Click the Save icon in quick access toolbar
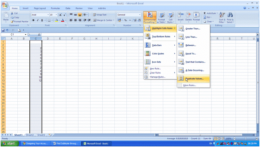 pyautogui.click(x=3, y=30)
